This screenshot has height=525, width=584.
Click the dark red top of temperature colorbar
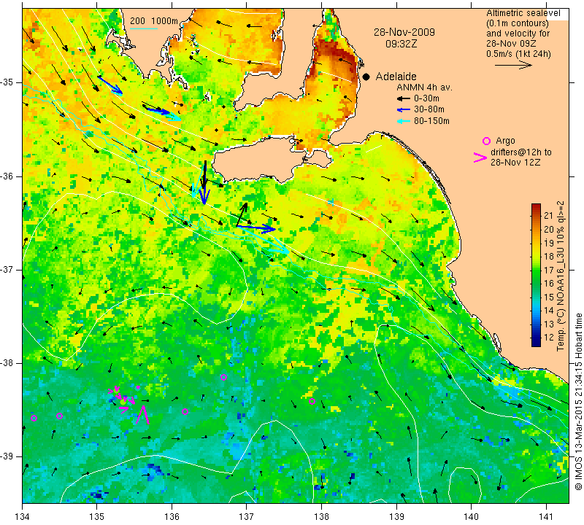[x=536, y=207]
